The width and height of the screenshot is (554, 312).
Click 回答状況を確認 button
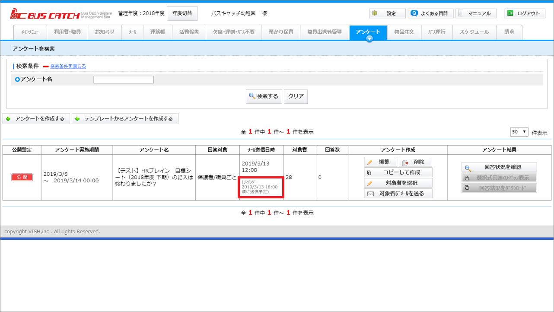[499, 167]
